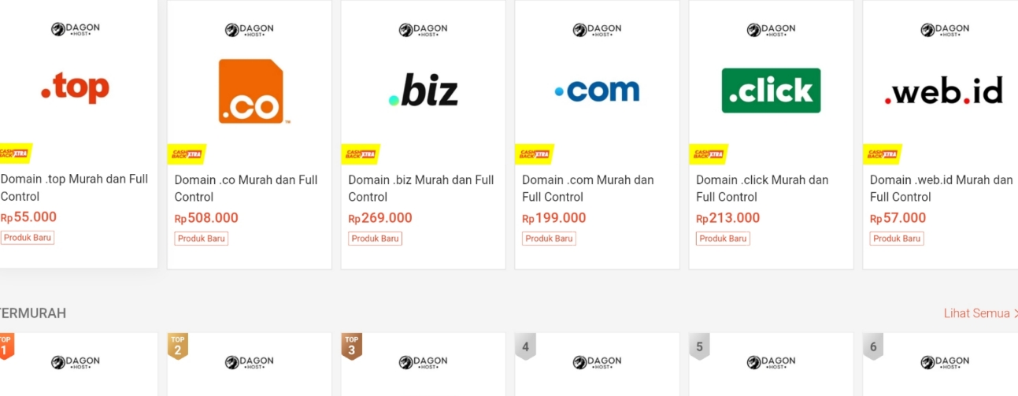Click the .com domain logo

point(597,91)
